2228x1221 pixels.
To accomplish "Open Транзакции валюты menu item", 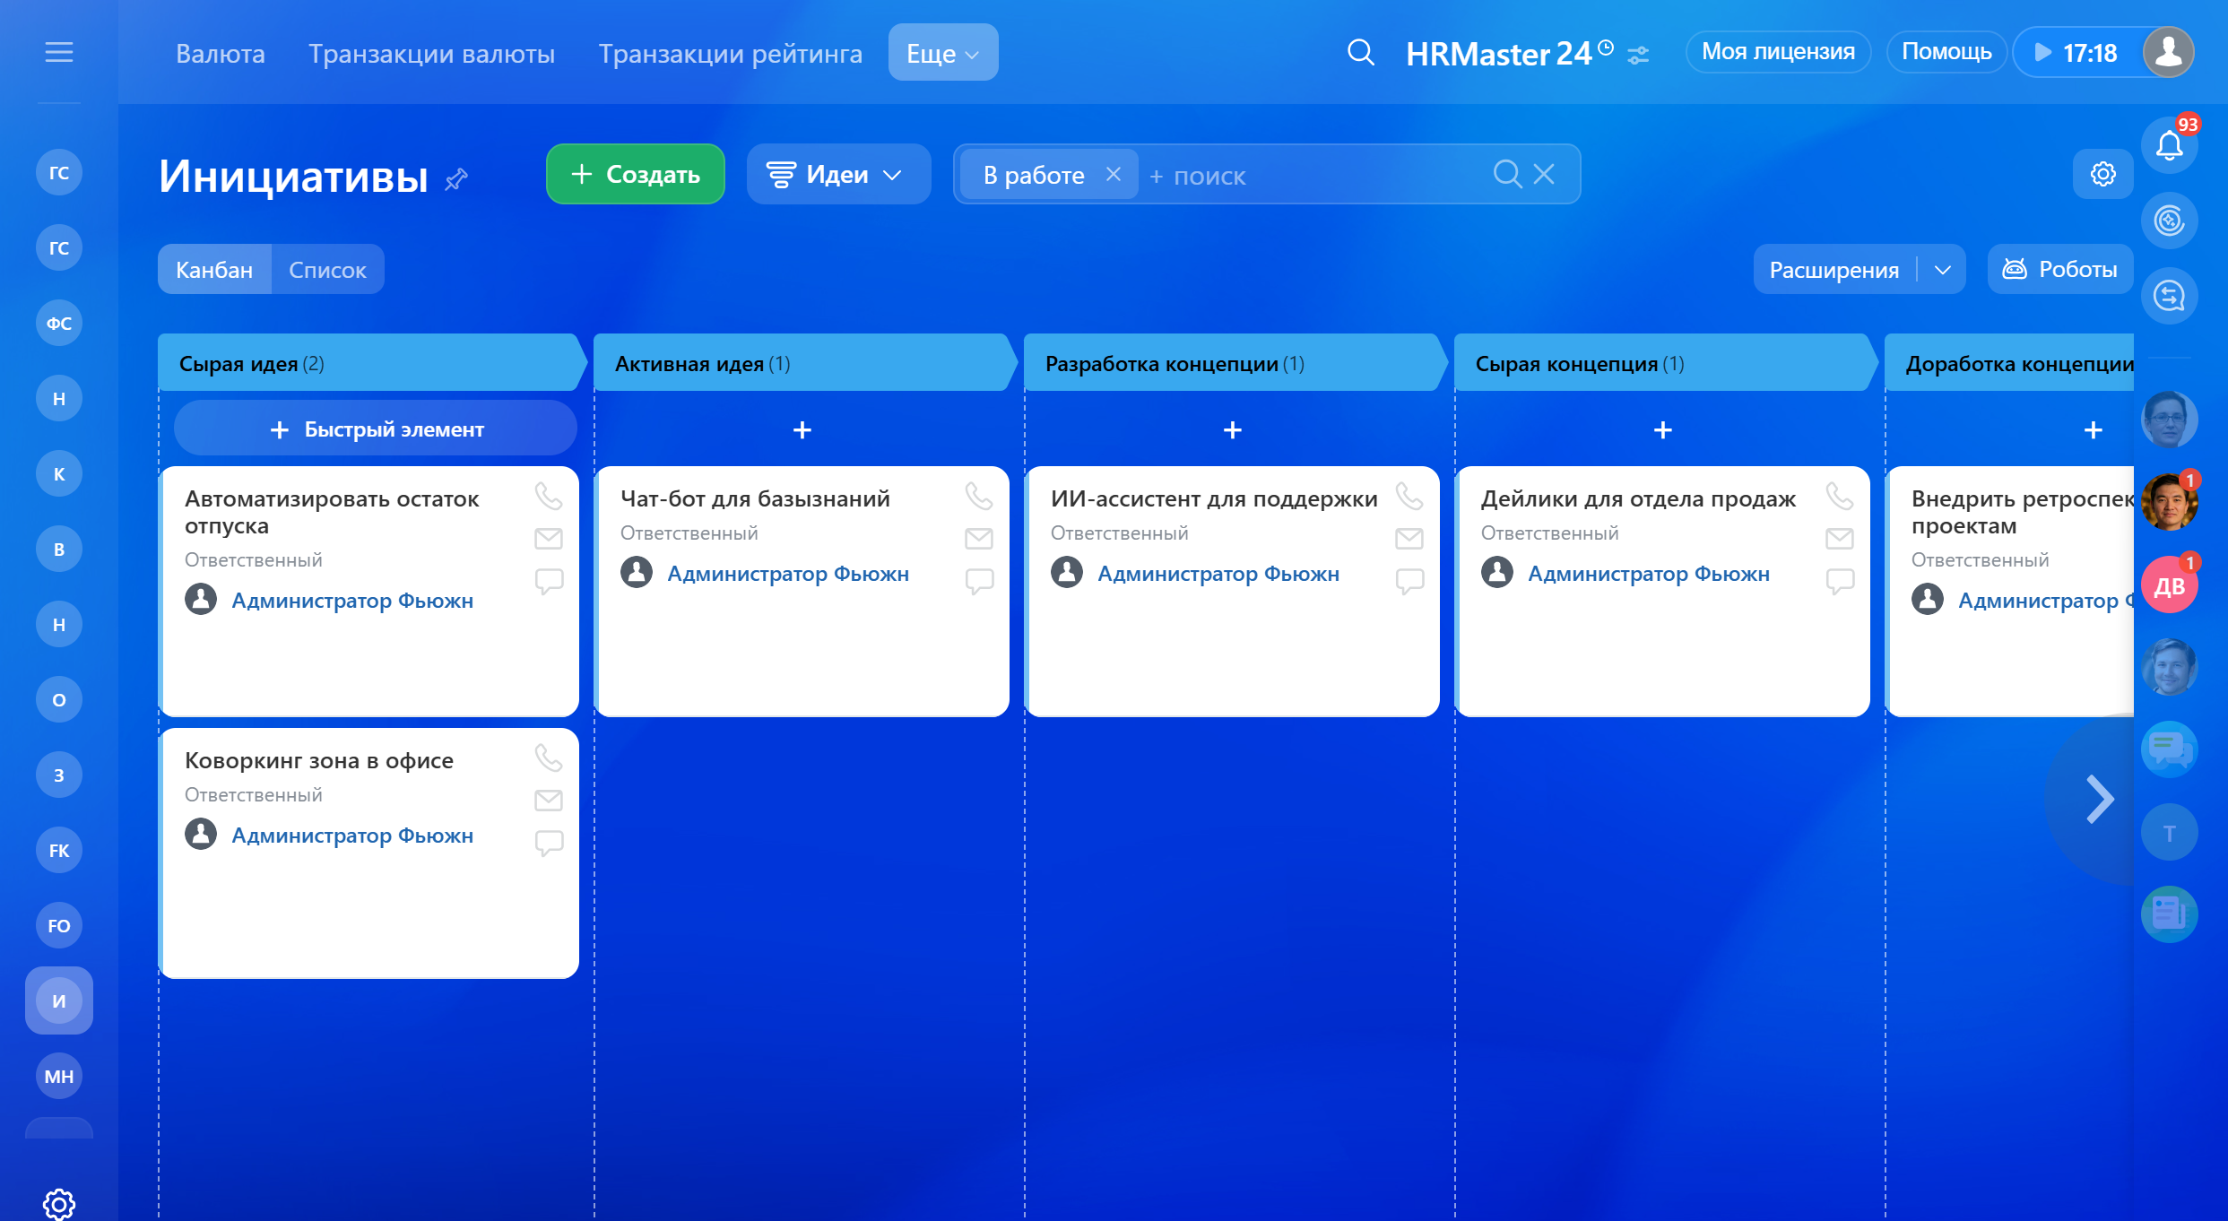I will [431, 54].
